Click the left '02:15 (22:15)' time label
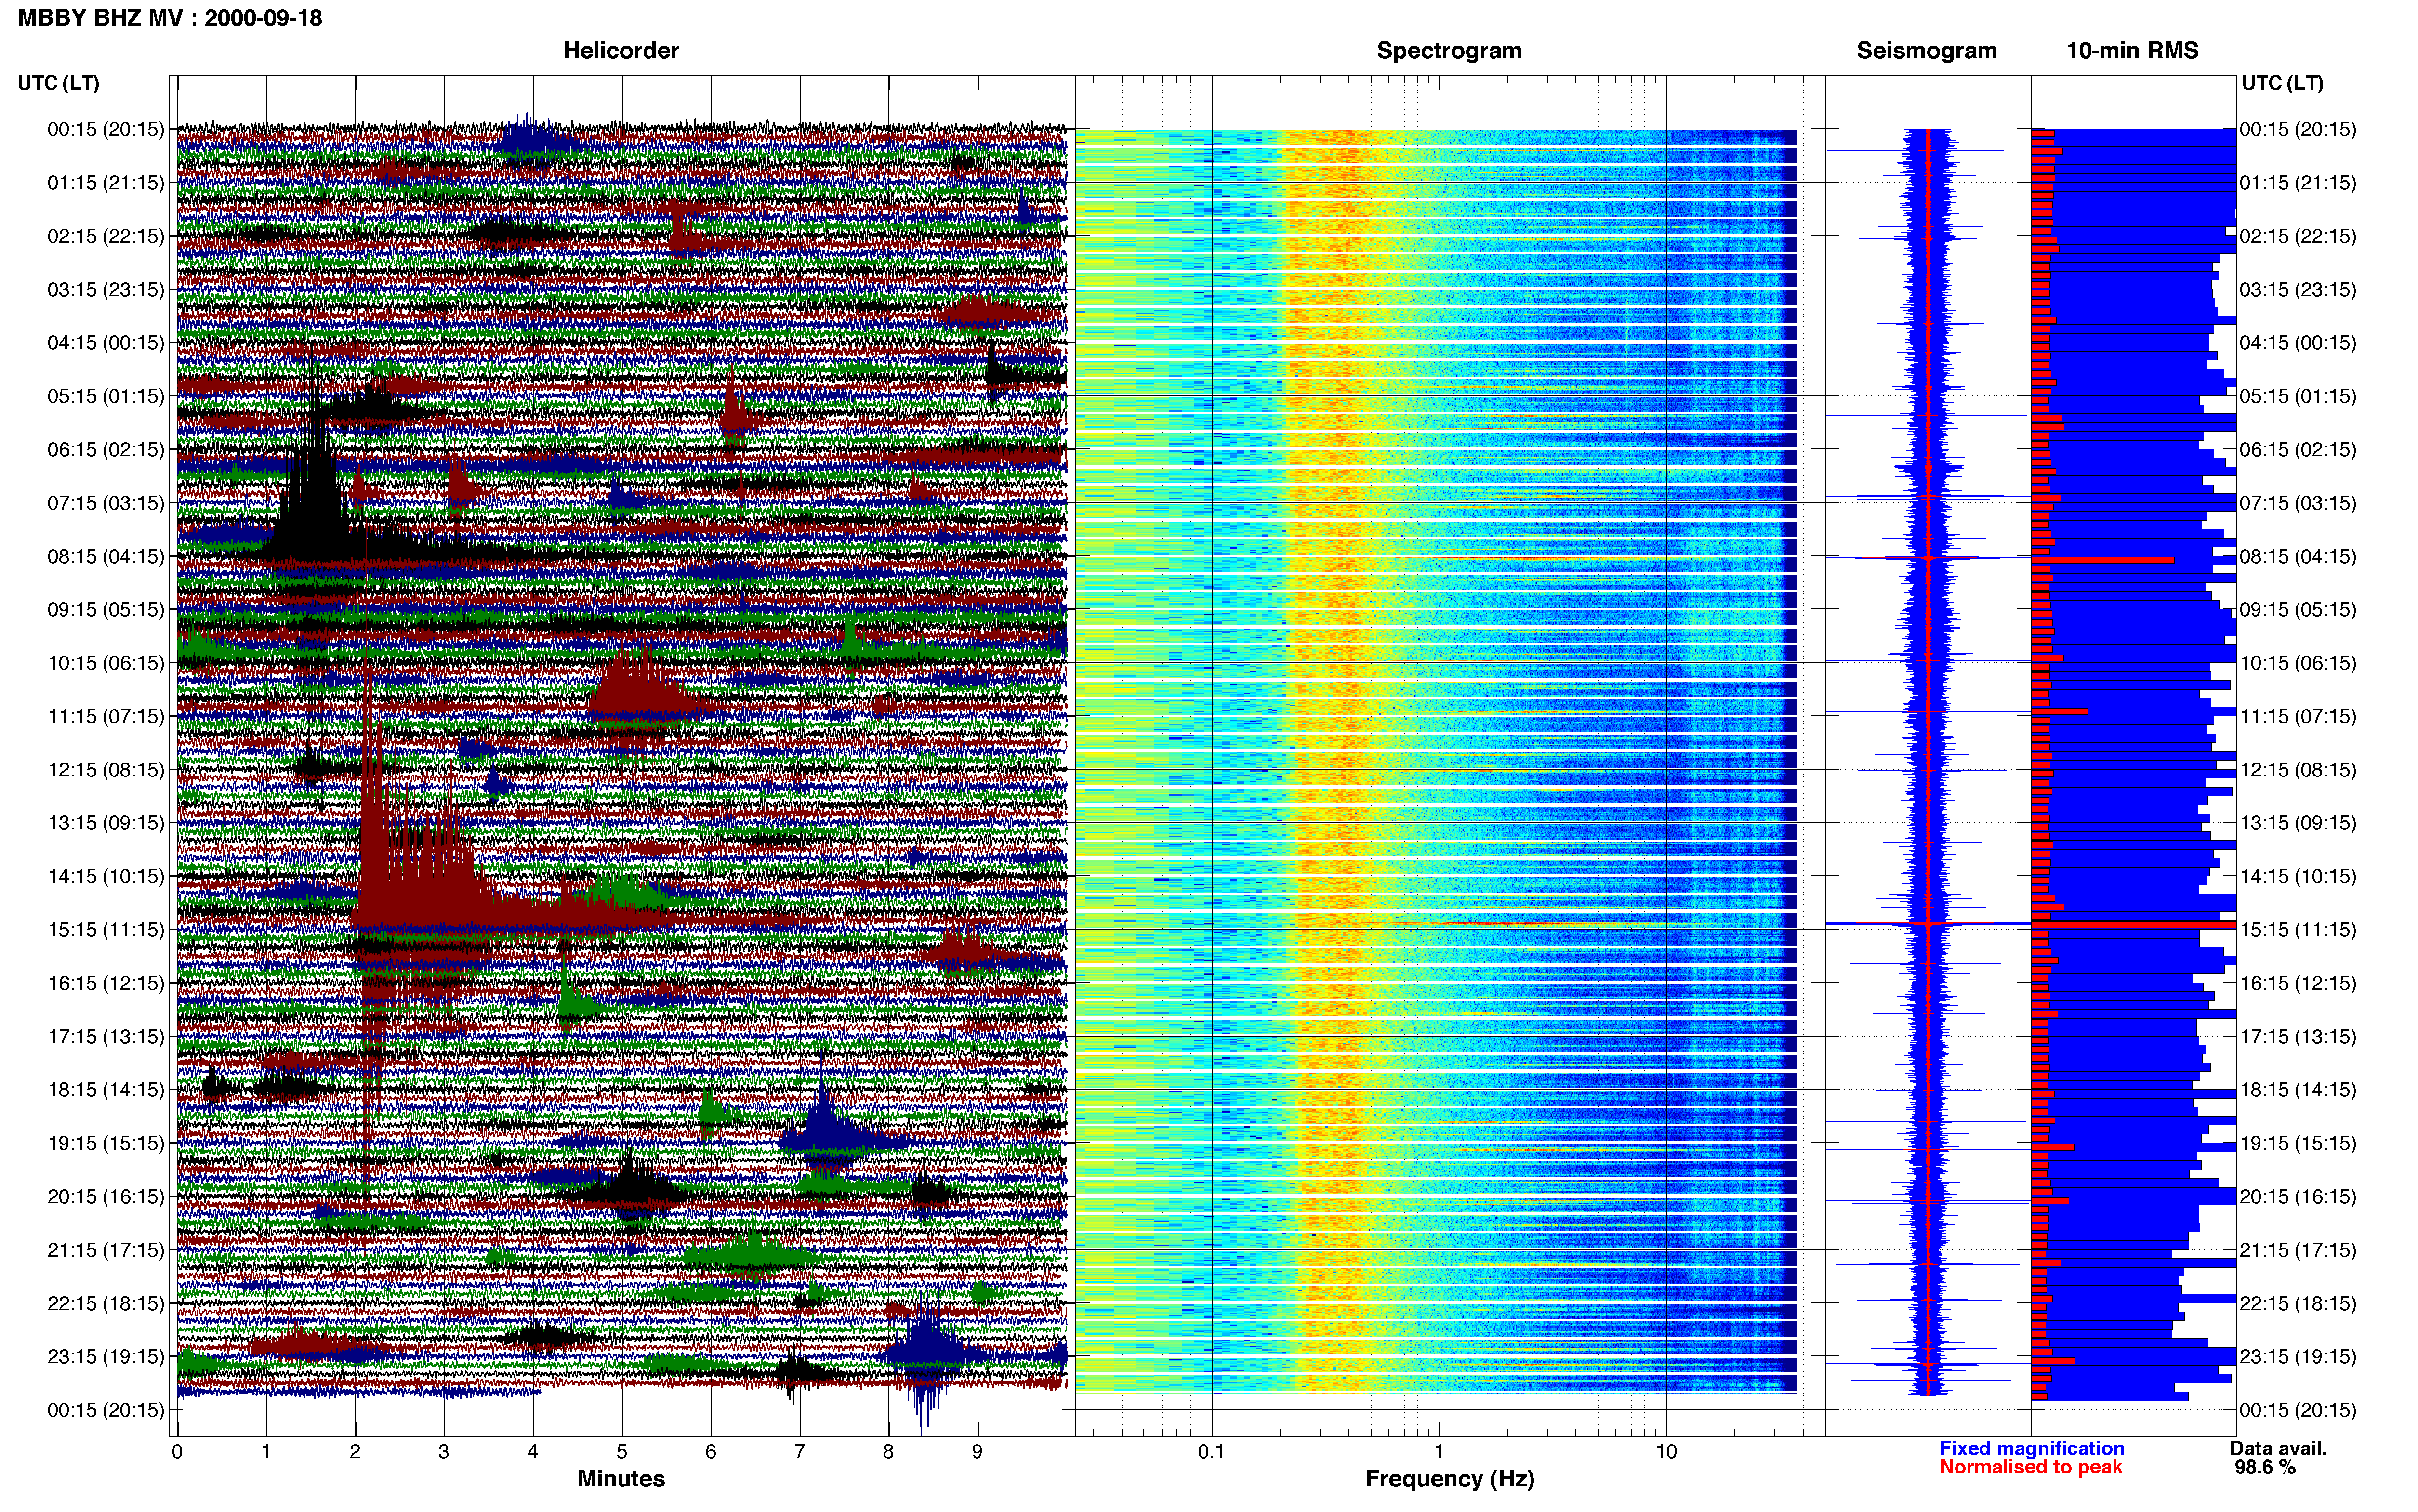Viewport: 2418px width, 1512px height. pos(106,236)
